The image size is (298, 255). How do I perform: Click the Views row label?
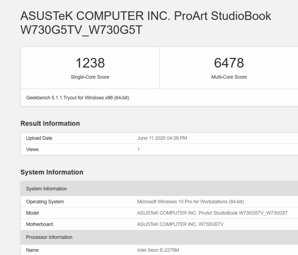coord(32,149)
